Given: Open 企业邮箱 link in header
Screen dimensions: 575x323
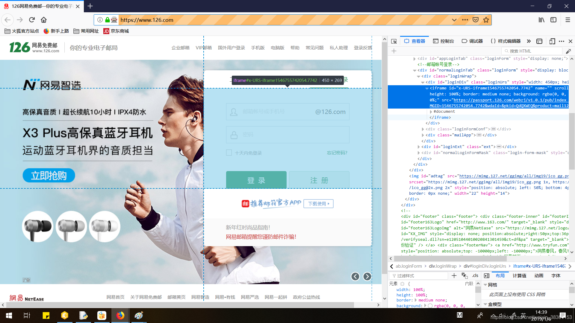Looking at the screenshot, I should point(180,48).
